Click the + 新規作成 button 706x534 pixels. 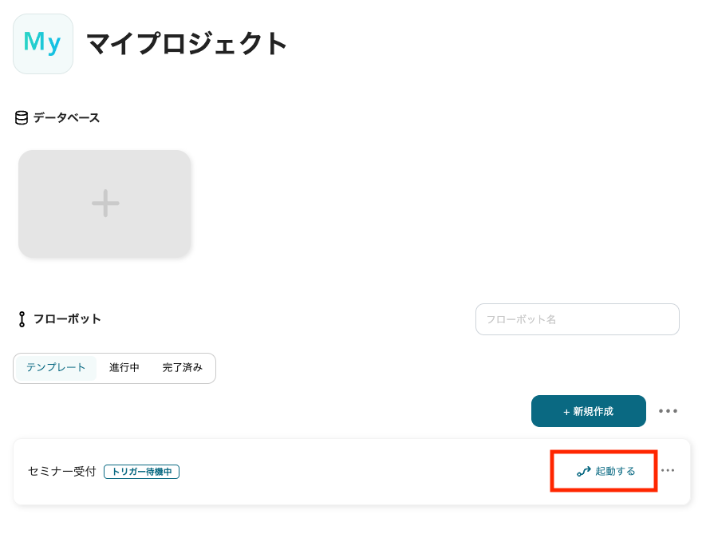click(589, 411)
